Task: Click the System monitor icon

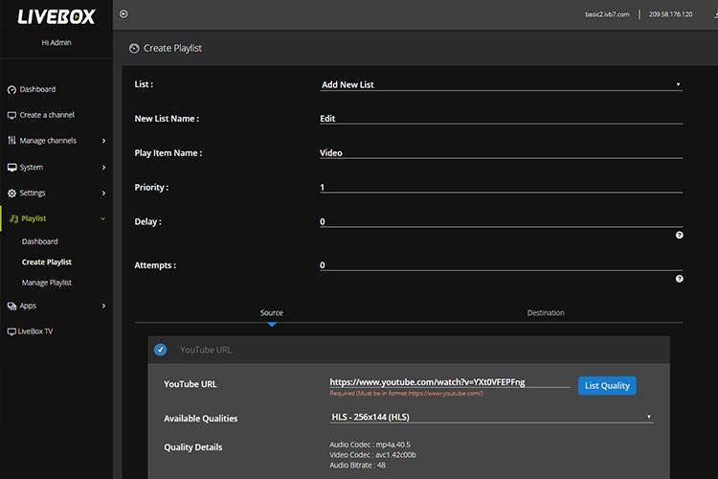Action: tap(11, 168)
